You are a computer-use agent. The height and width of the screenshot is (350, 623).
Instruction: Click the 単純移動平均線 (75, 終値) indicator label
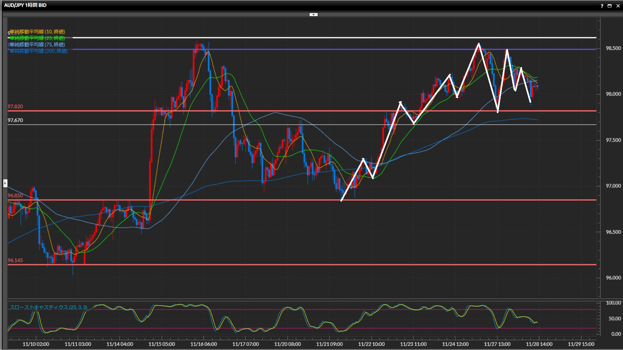click(x=37, y=44)
